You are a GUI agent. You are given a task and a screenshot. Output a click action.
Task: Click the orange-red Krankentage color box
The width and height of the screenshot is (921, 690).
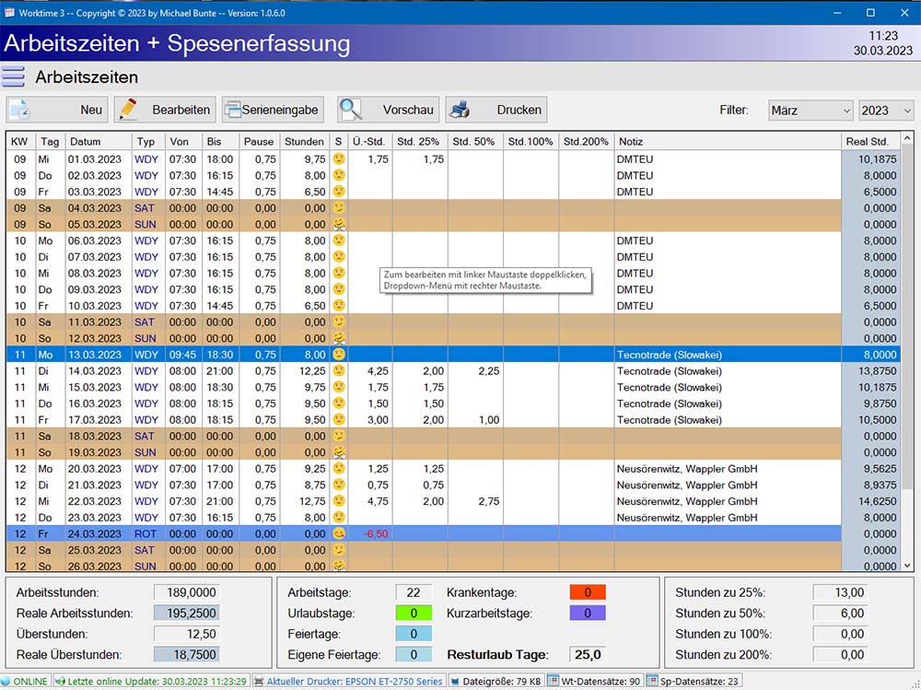click(588, 592)
